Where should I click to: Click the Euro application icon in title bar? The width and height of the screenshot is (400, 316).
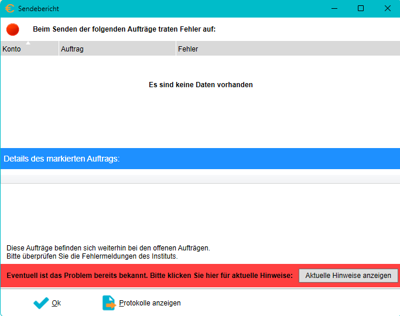[9, 9]
